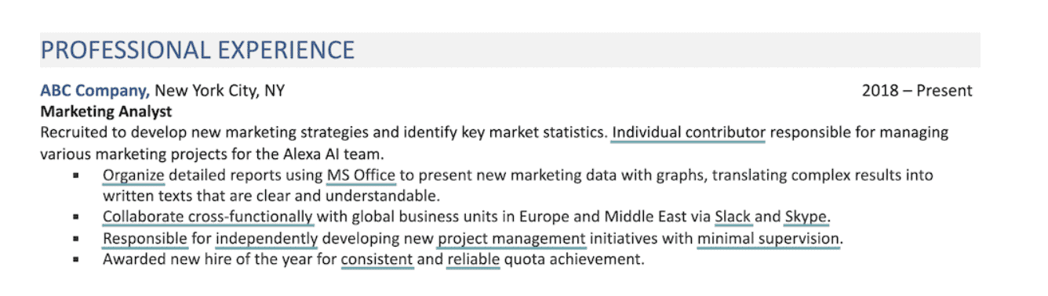This screenshot has height=296, width=1048.
Task: Click the underlined word Organize
Action: click(x=133, y=175)
